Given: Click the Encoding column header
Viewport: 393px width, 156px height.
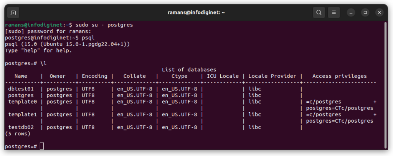Looking at the screenshot, I should click(x=94, y=76).
